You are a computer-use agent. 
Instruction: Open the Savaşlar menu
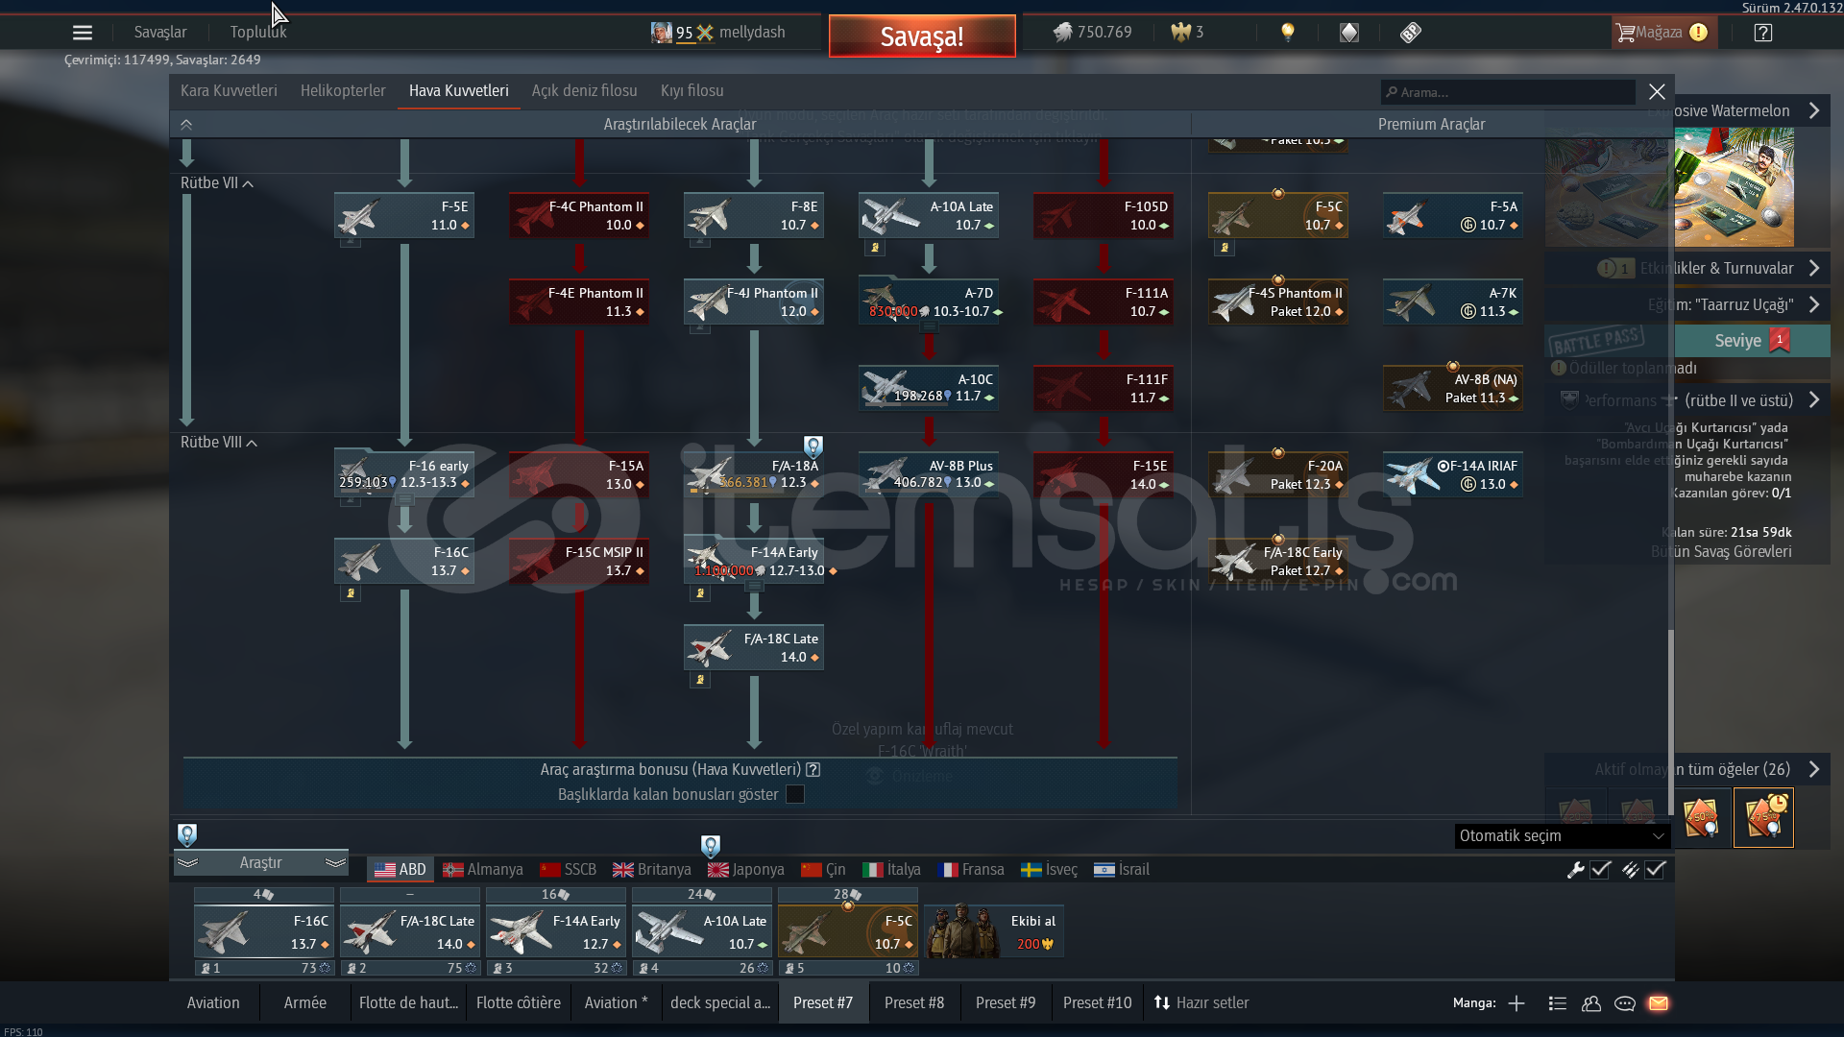coord(160,32)
